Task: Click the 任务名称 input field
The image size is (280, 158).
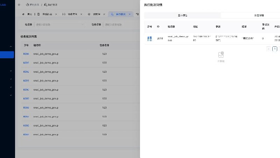Action: [121, 25]
